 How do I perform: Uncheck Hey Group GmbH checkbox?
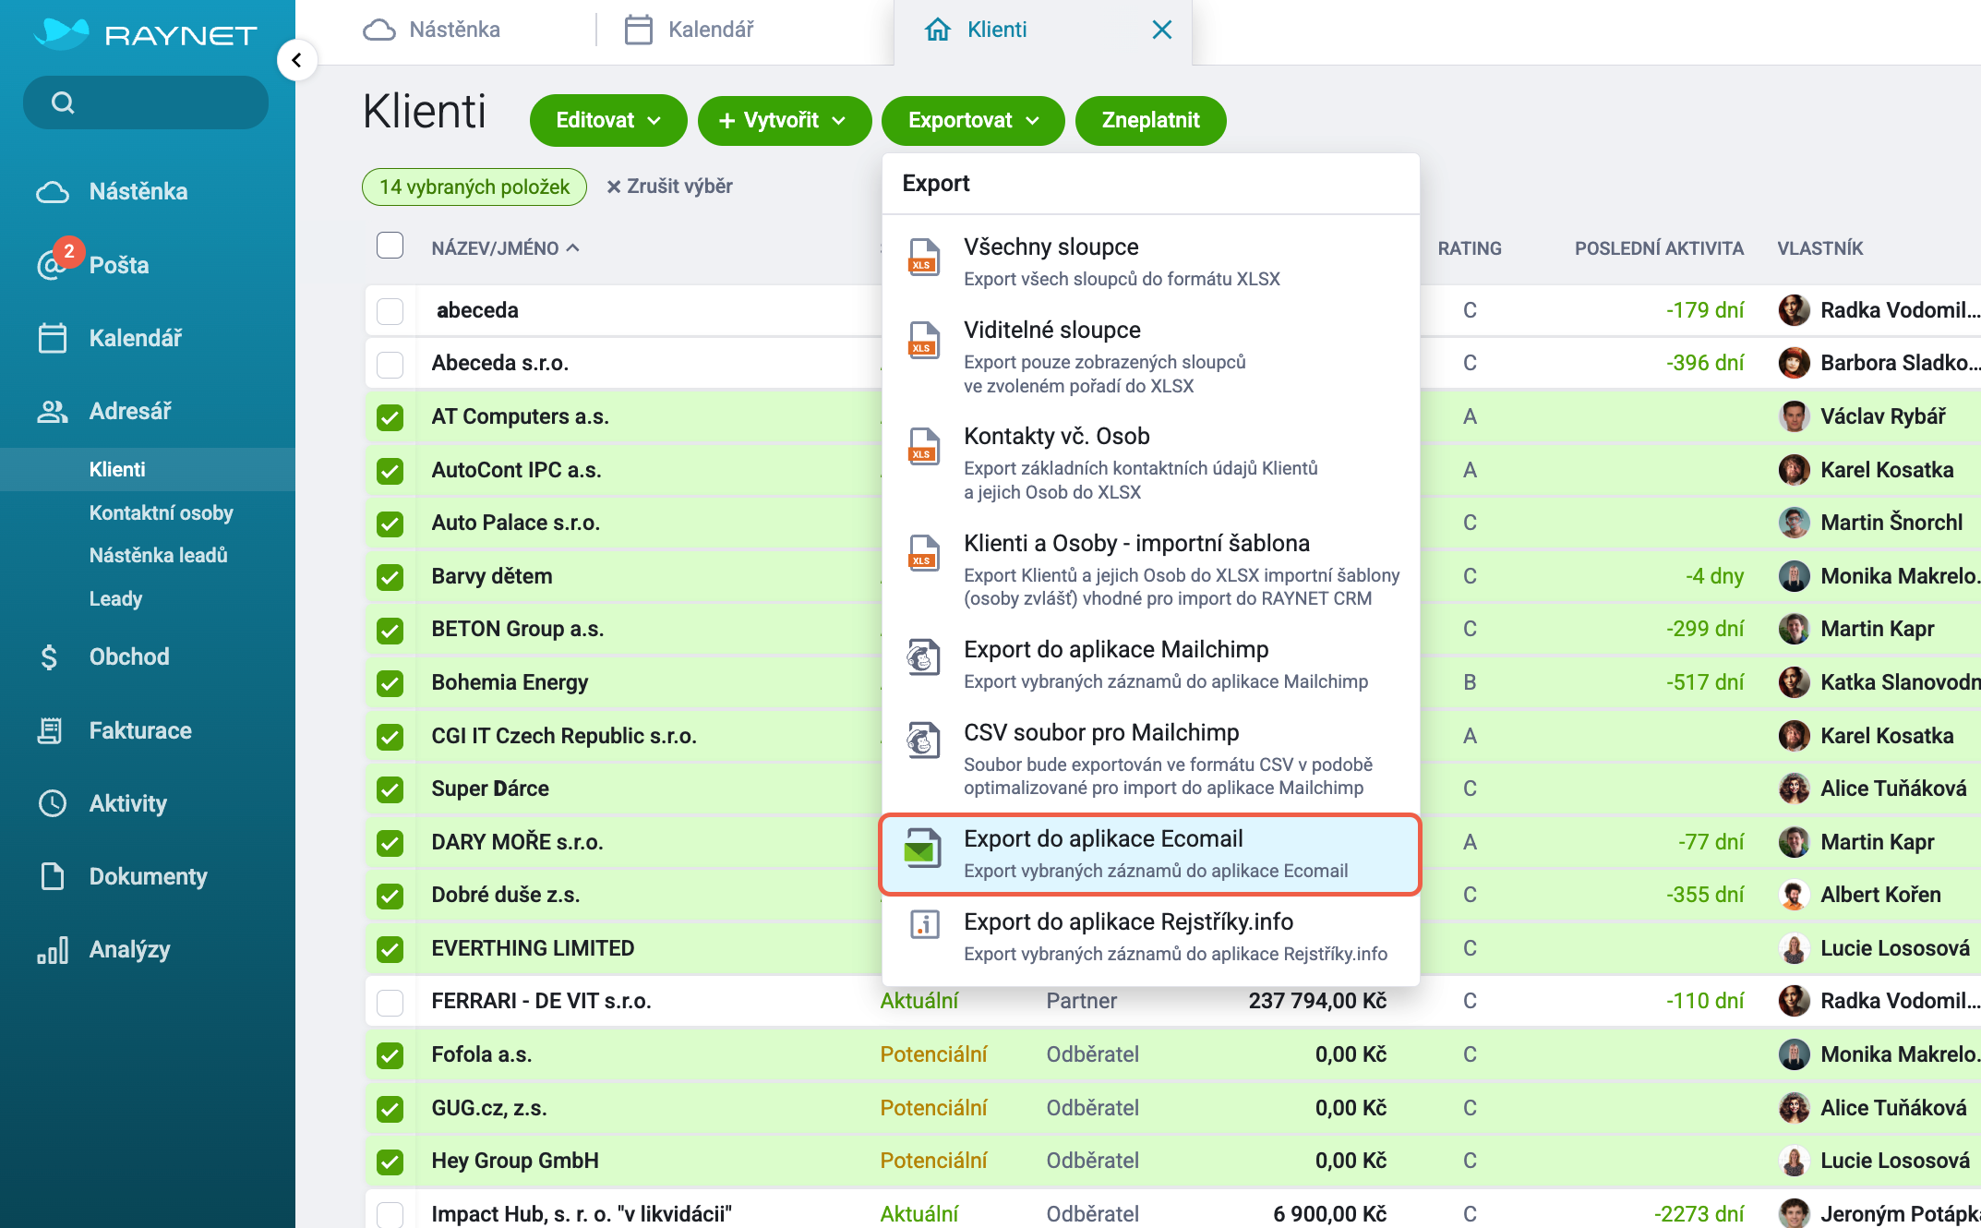pyautogui.click(x=390, y=1162)
